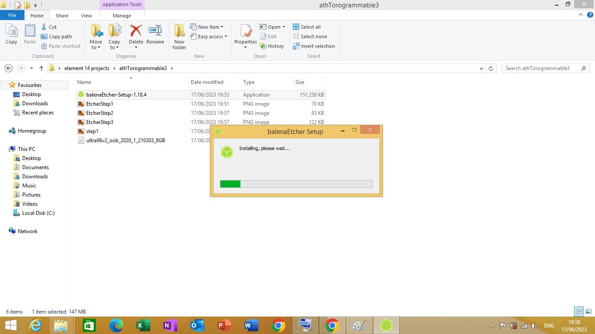The height and width of the screenshot is (334, 595).
Task: Open the File tab
Action: click(x=12, y=15)
